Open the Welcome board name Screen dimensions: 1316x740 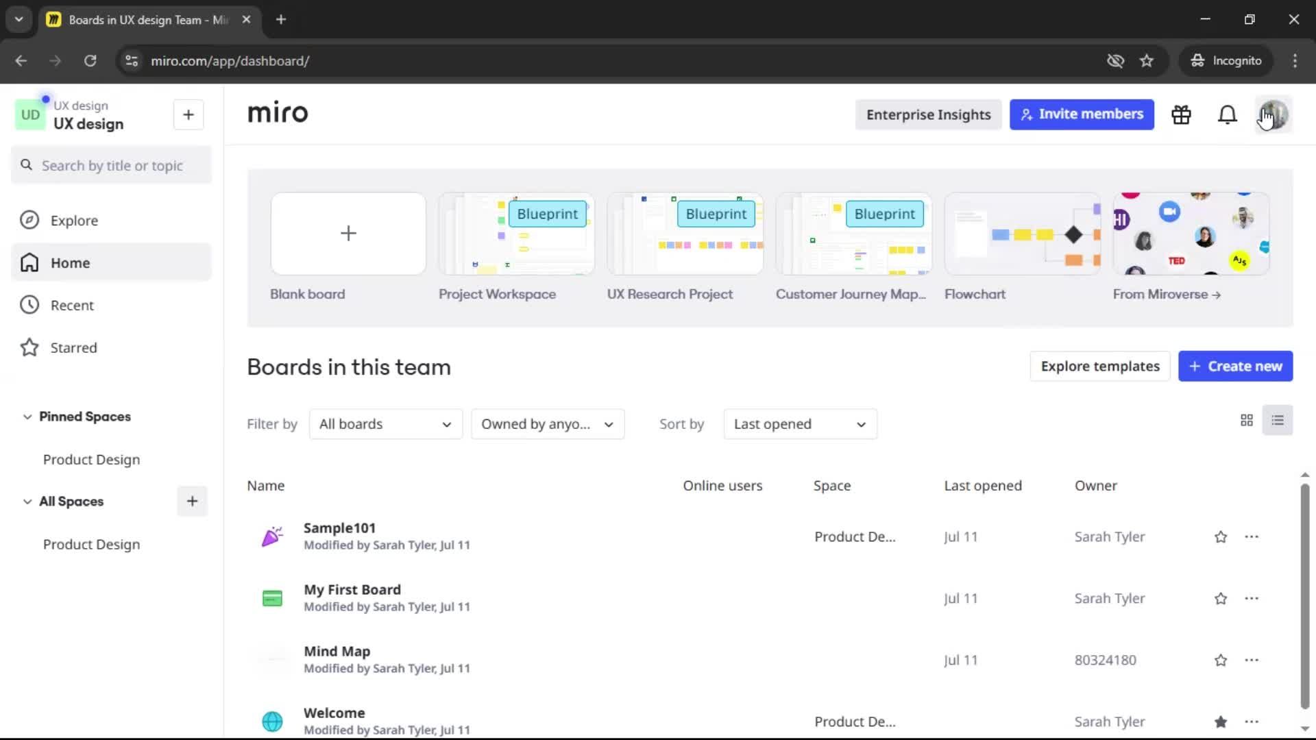point(334,713)
